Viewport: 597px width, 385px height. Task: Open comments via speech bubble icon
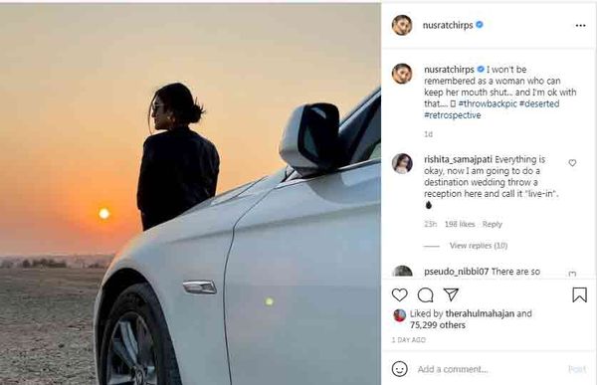(x=425, y=294)
